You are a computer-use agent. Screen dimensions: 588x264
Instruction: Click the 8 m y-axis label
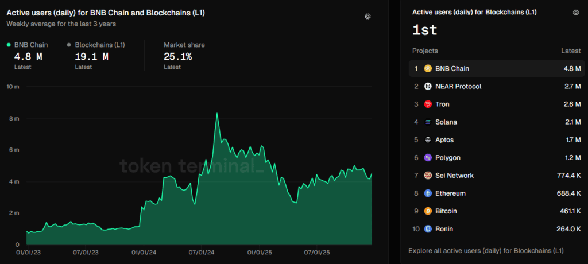point(14,118)
